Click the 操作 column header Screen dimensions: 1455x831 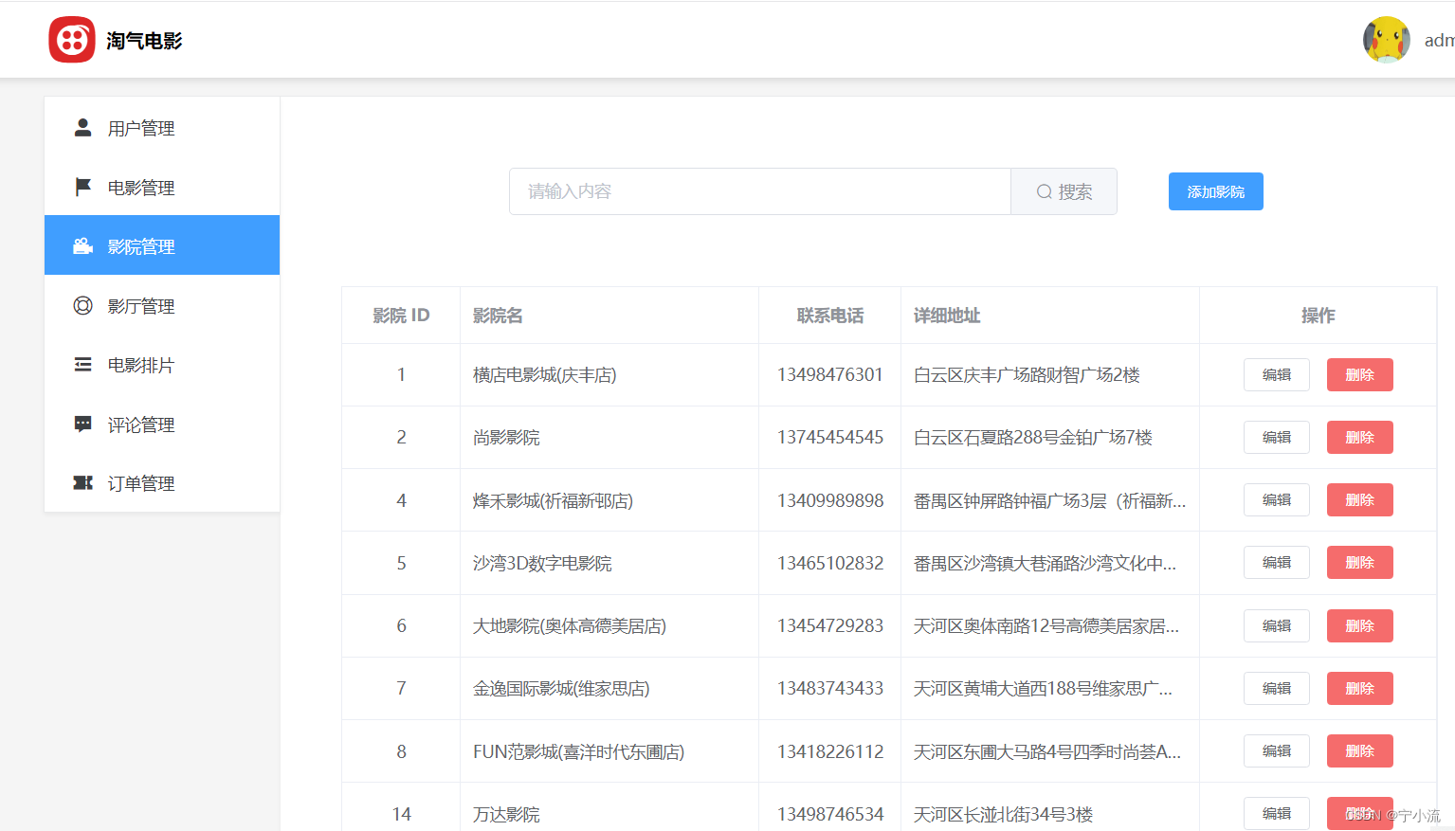tap(1318, 316)
